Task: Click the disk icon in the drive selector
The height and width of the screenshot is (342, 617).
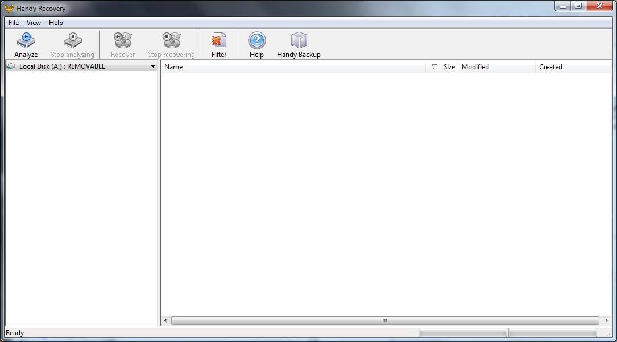Action: (9, 66)
